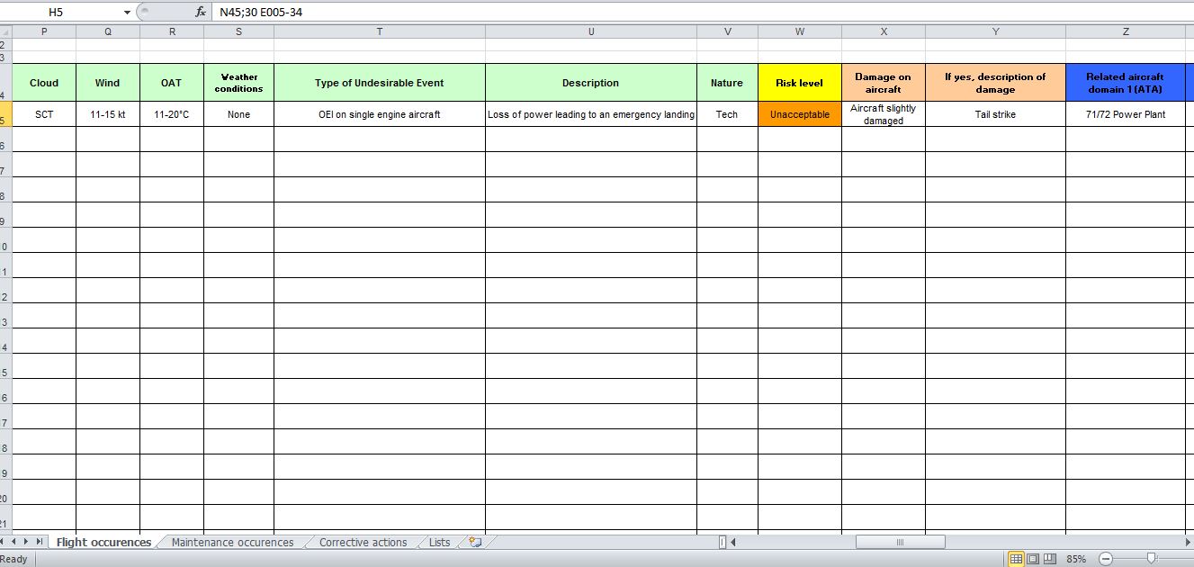
Task: Select column T header
Action: (379, 31)
